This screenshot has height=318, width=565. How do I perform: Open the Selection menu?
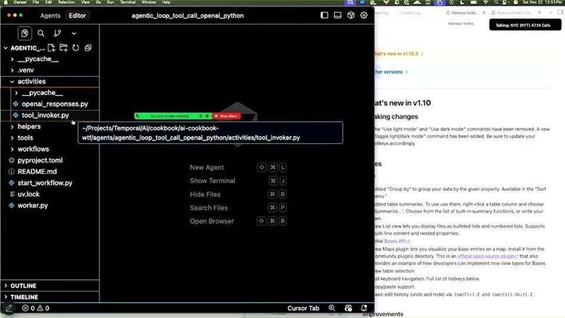[x=67, y=2]
